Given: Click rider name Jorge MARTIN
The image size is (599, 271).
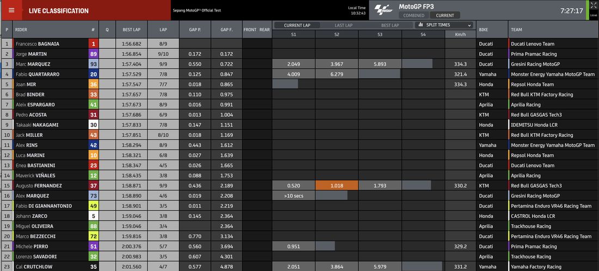Looking at the screenshot, I should click(x=32, y=54).
